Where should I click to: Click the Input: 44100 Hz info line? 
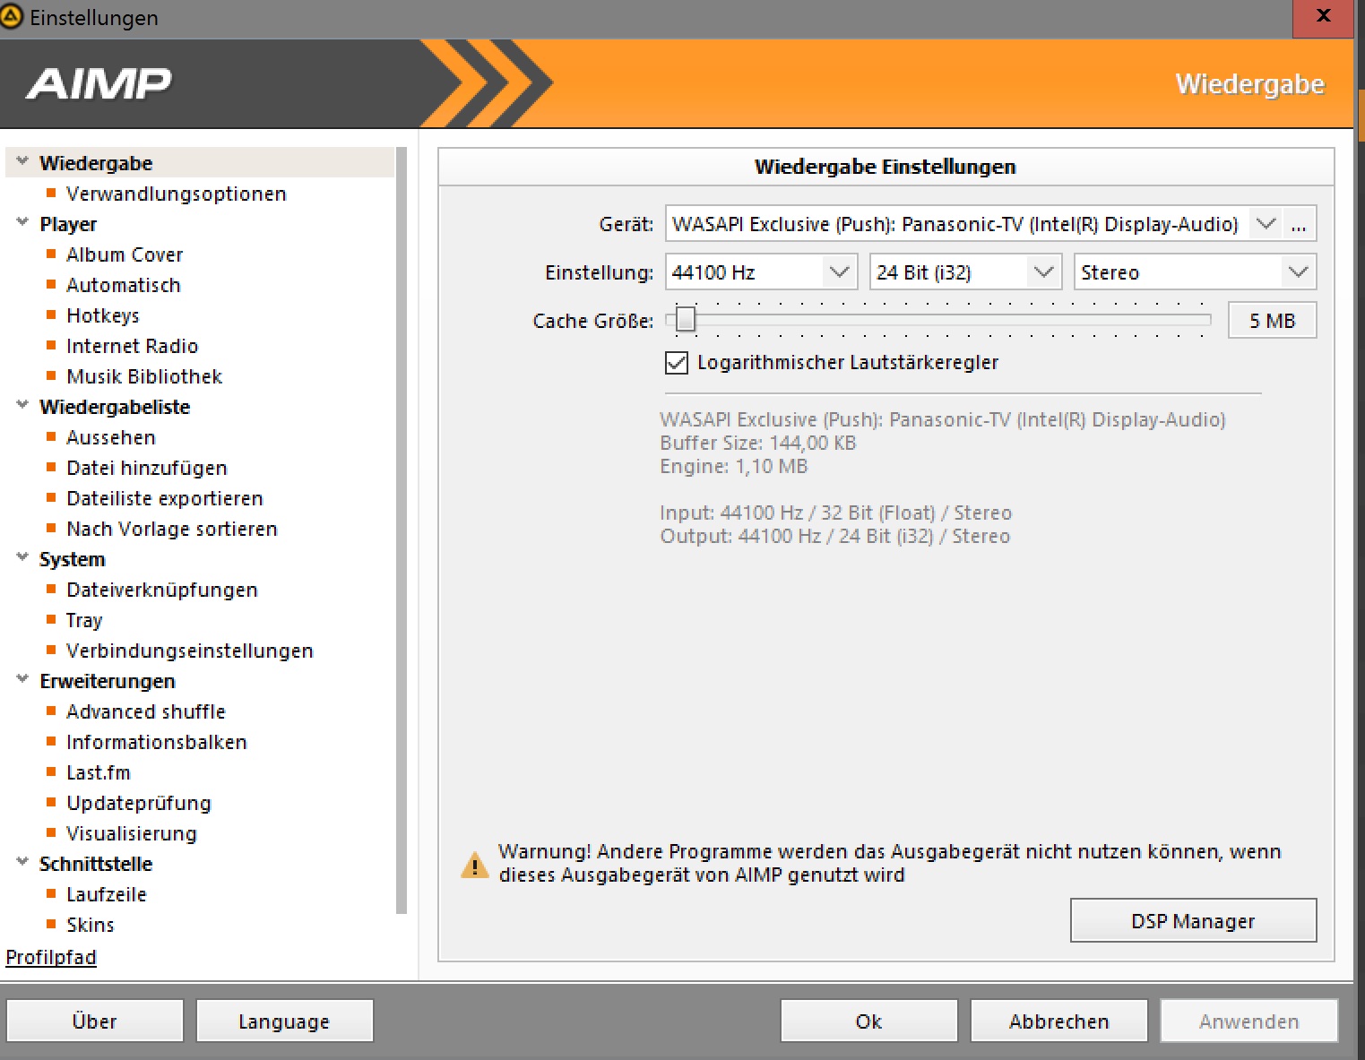point(836,513)
